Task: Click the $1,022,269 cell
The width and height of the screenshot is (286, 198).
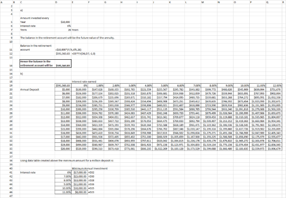Action: click(161, 148)
